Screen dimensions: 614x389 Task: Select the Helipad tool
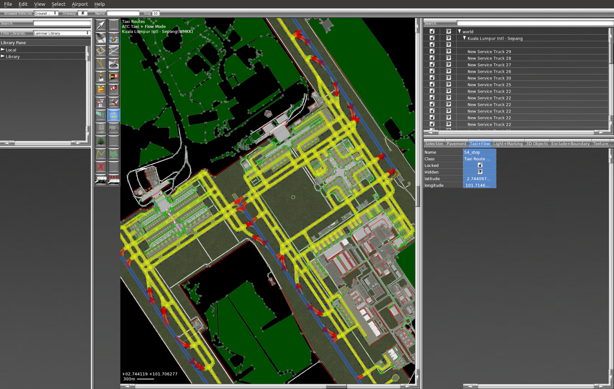[x=101, y=51]
